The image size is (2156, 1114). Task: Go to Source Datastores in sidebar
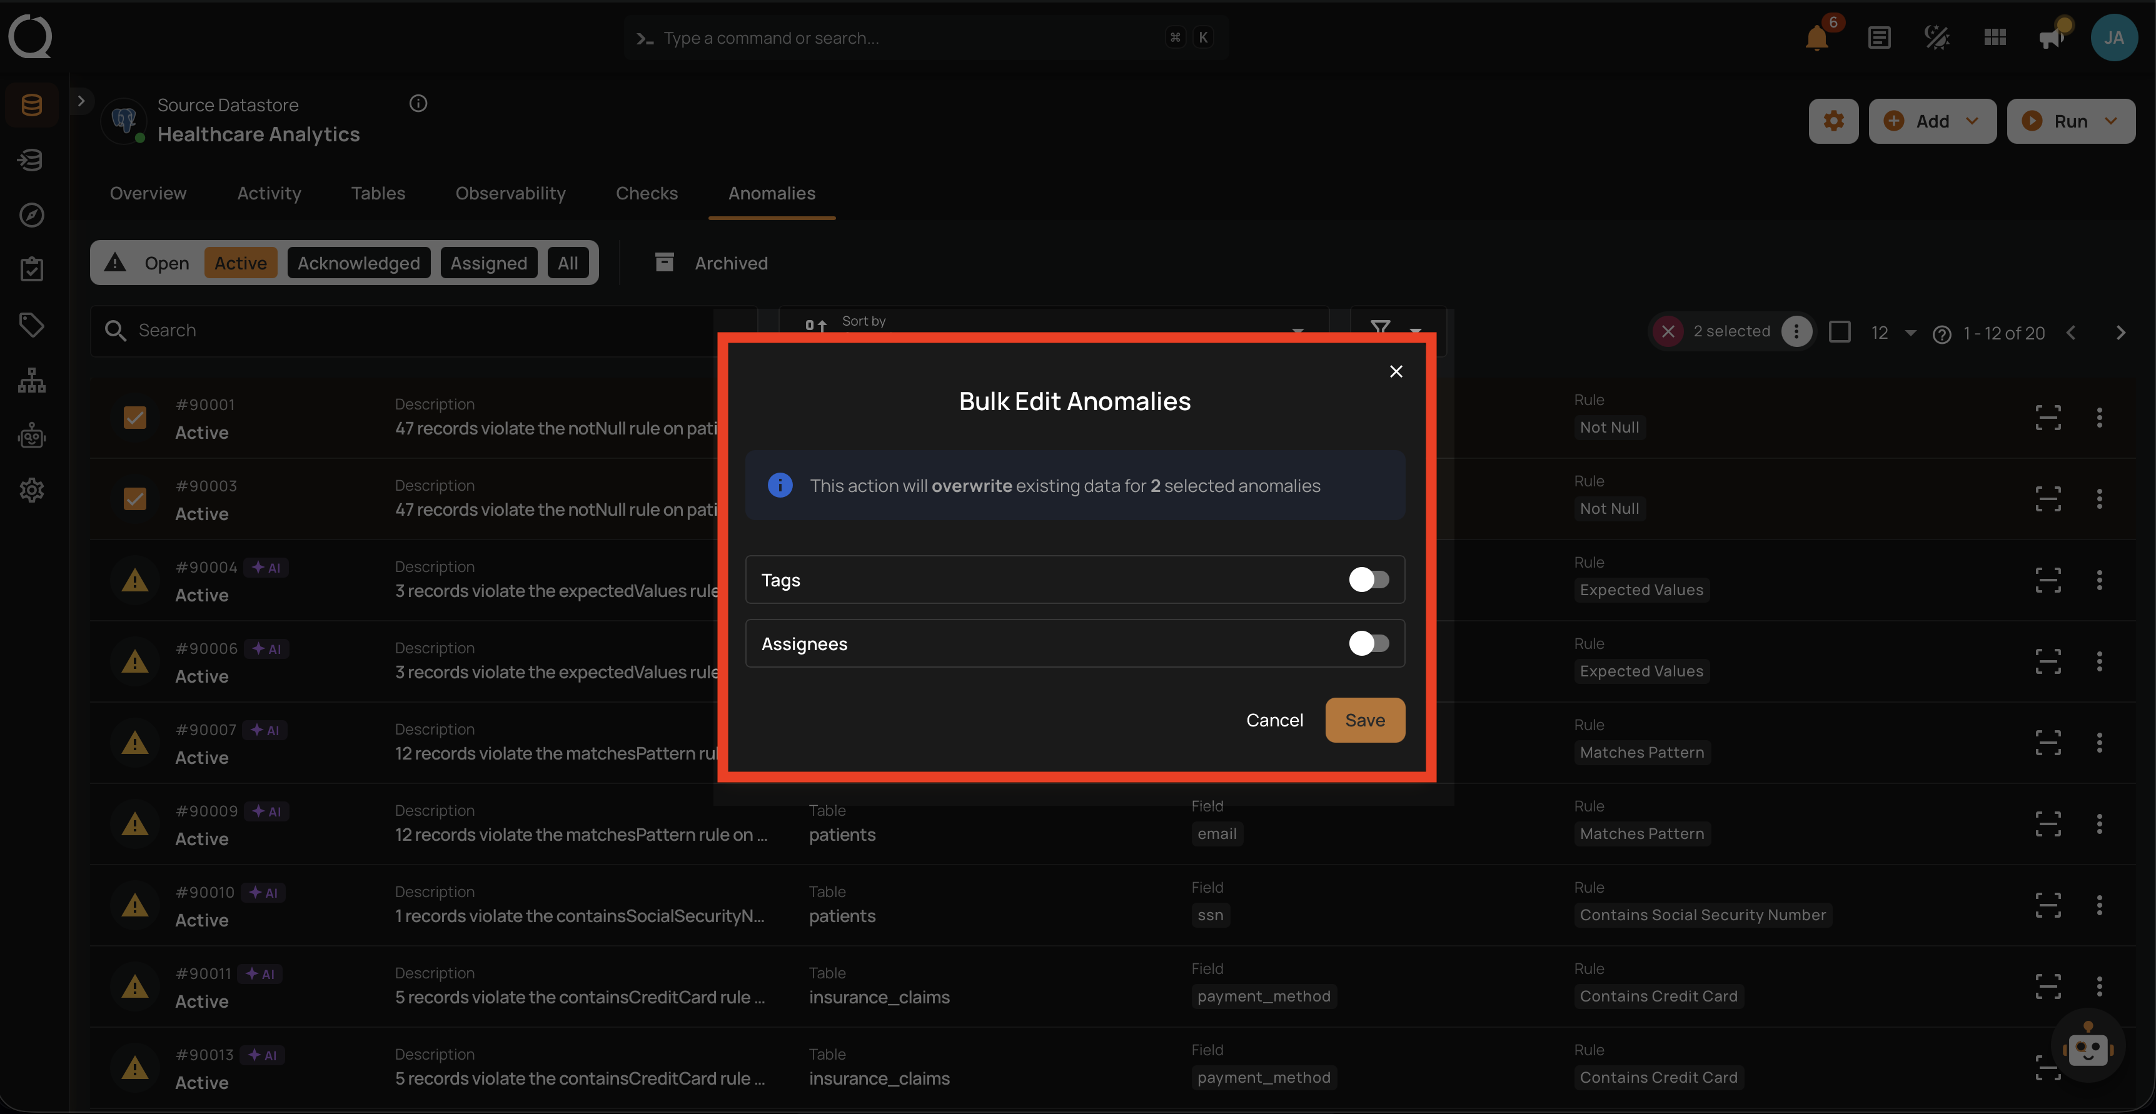pos(31,104)
